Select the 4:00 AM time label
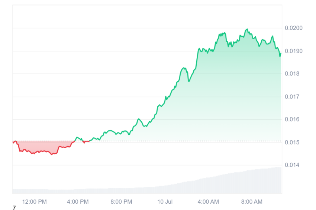This screenshot has height=210, width=316. pos(208,201)
